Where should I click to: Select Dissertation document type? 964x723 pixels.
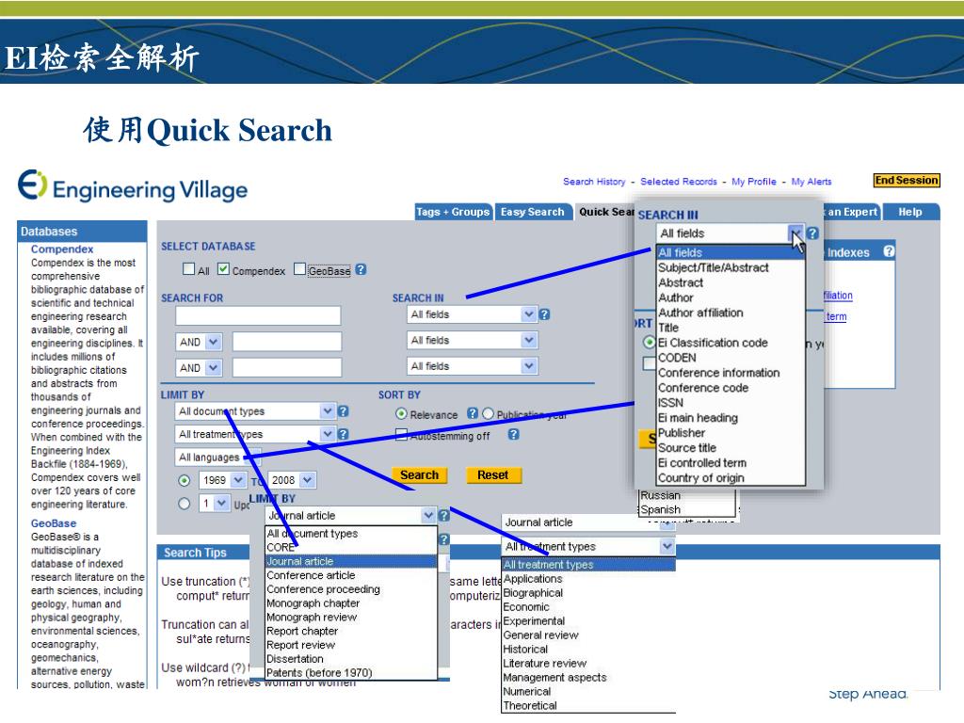351,658
